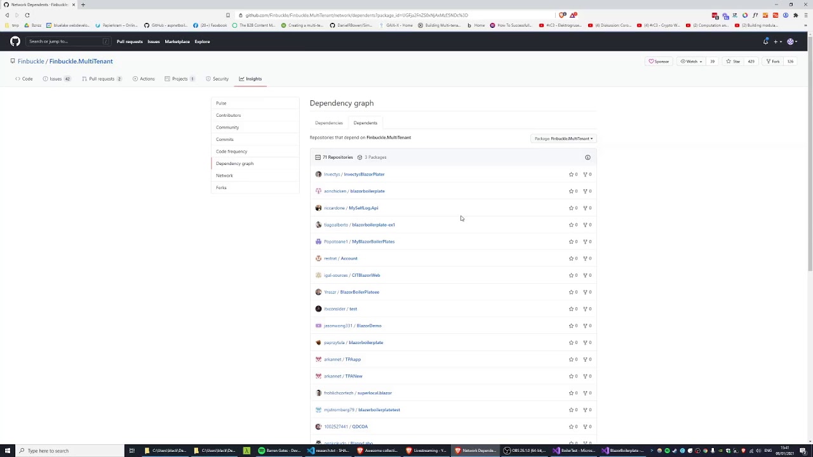Click the Sponsor button
The width and height of the screenshot is (813, 457).
[x=659, y=62]
